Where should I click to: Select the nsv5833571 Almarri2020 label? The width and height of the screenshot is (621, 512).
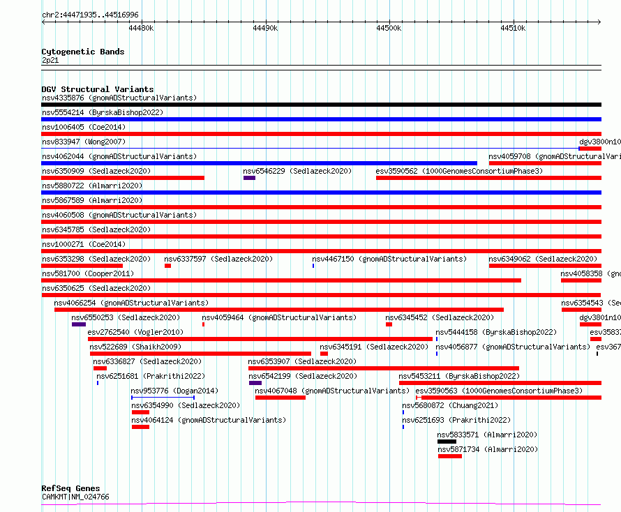coord(487,435)
